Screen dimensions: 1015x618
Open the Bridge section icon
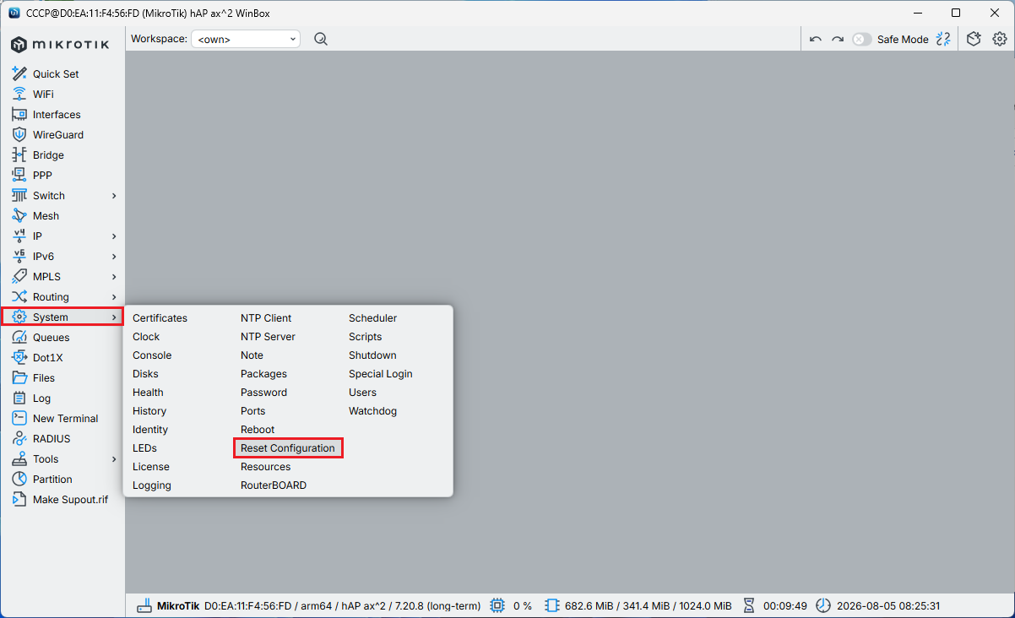click(19, 155)
